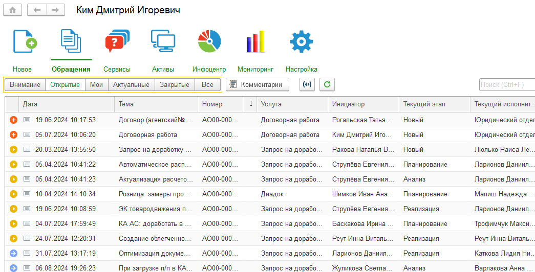
Task: Open the Мониторинг bar chart icon
Action: pyautogui.click(x=255, y=42)
